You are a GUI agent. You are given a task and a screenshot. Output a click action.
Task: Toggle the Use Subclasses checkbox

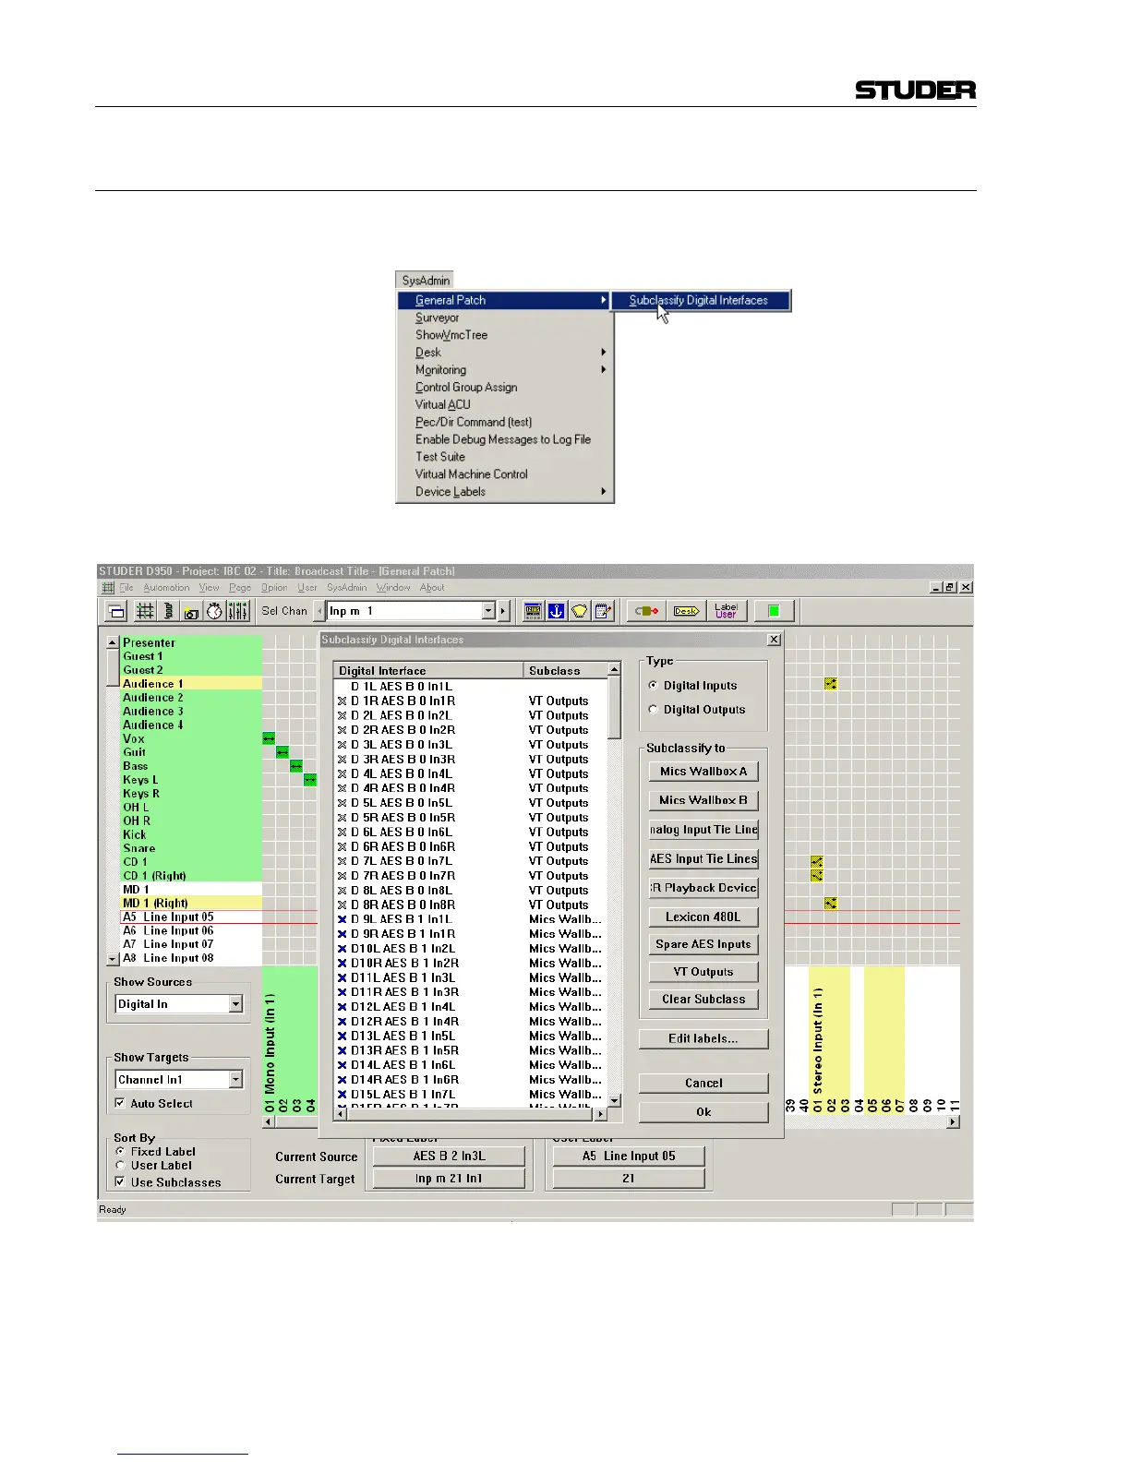[120, 1182]
